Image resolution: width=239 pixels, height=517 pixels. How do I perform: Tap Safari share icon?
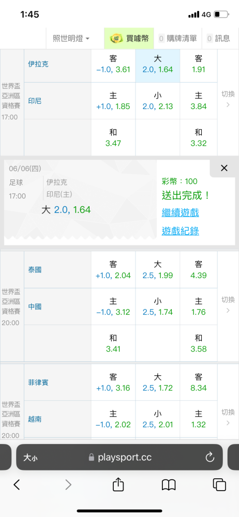coord(118,484)
